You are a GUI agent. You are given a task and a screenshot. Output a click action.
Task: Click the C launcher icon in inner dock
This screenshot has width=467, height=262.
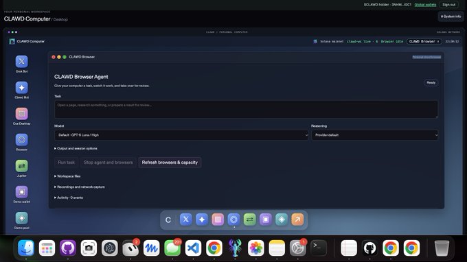pyautogui.click(x=168, y=219)
